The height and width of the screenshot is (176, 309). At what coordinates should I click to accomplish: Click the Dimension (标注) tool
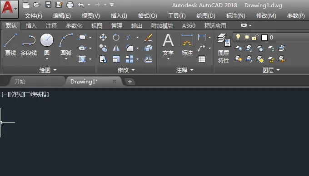click(187, 44)
